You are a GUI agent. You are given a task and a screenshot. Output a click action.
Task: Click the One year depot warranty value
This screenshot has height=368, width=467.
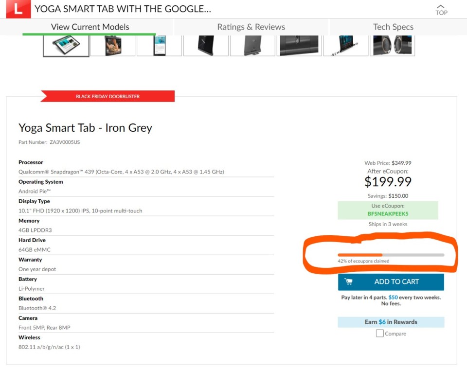[x=37, y=269]
